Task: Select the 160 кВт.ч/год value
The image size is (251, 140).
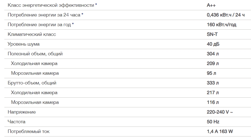Action: click(x=221, y=25)
